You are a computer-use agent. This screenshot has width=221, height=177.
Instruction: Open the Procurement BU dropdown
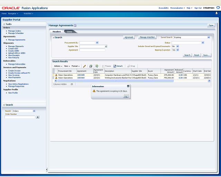pyautogui.click(x=97, y=43)
